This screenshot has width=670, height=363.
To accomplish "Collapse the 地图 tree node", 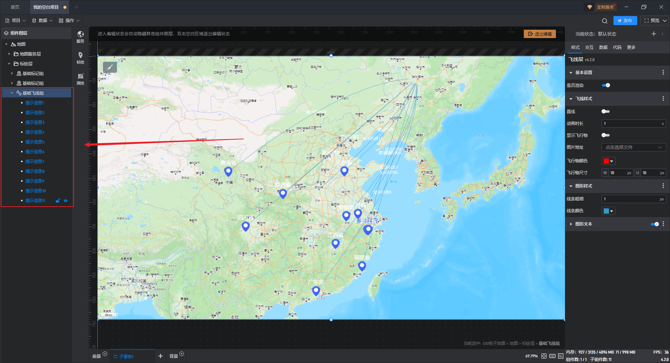I will [x=6, y=44].
